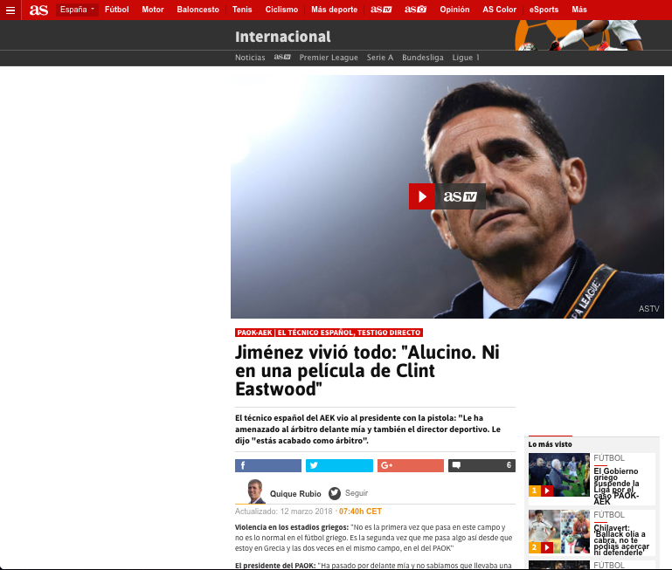Select the Premier League tab
The width and height of the screenshot is (672, 570).
click(x=329, y=58)
